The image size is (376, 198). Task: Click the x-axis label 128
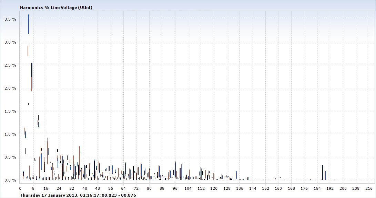tap(227, 188)
